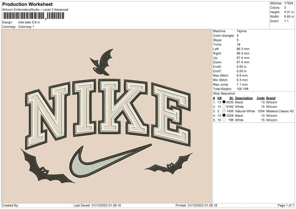This screenshot has height=209, width=296.
Task: Click the Trims value '18'
Action: [238, 44]
